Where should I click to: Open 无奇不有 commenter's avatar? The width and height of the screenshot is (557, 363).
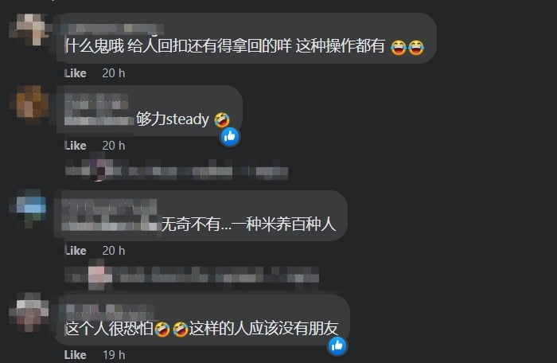coord(29,209)
